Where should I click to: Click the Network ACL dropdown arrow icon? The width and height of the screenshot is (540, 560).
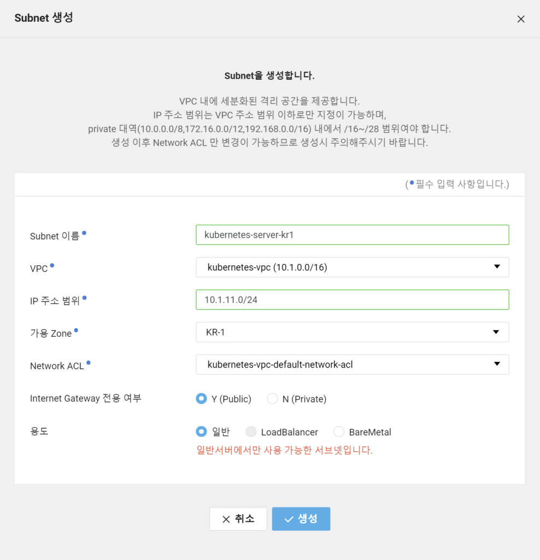(497, 364)
